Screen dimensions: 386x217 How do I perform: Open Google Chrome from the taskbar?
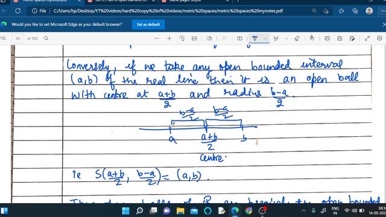(x=249, y=211)
